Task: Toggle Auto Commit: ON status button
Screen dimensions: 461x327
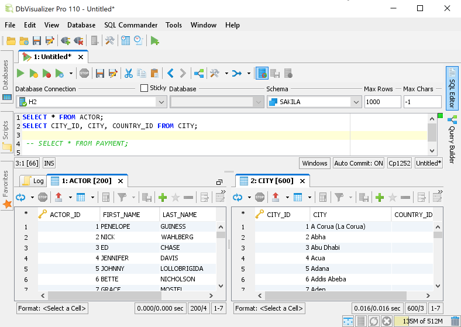Action: [x=359, y=163]
